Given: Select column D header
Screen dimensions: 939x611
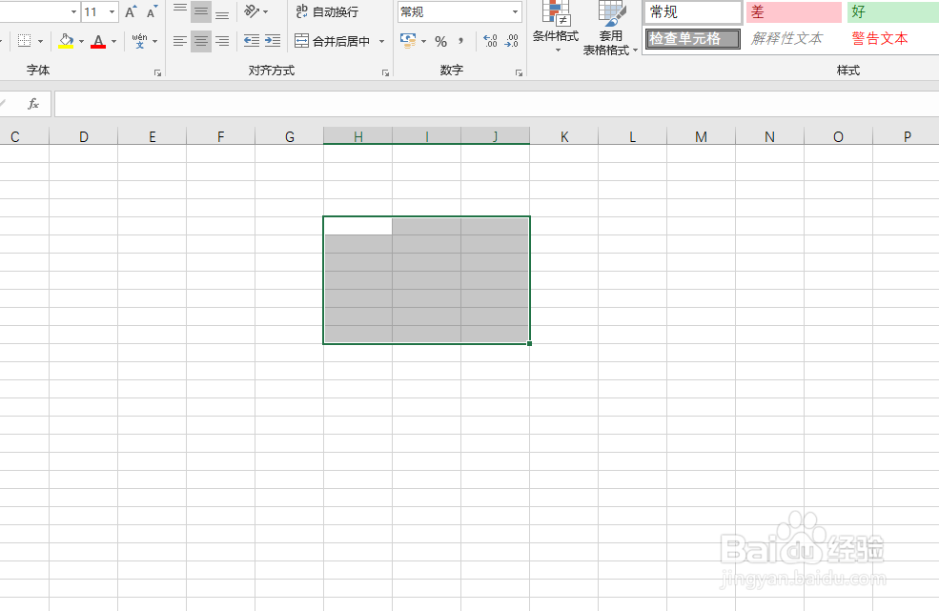Looking at the screenshot, I should click(83, 136).
